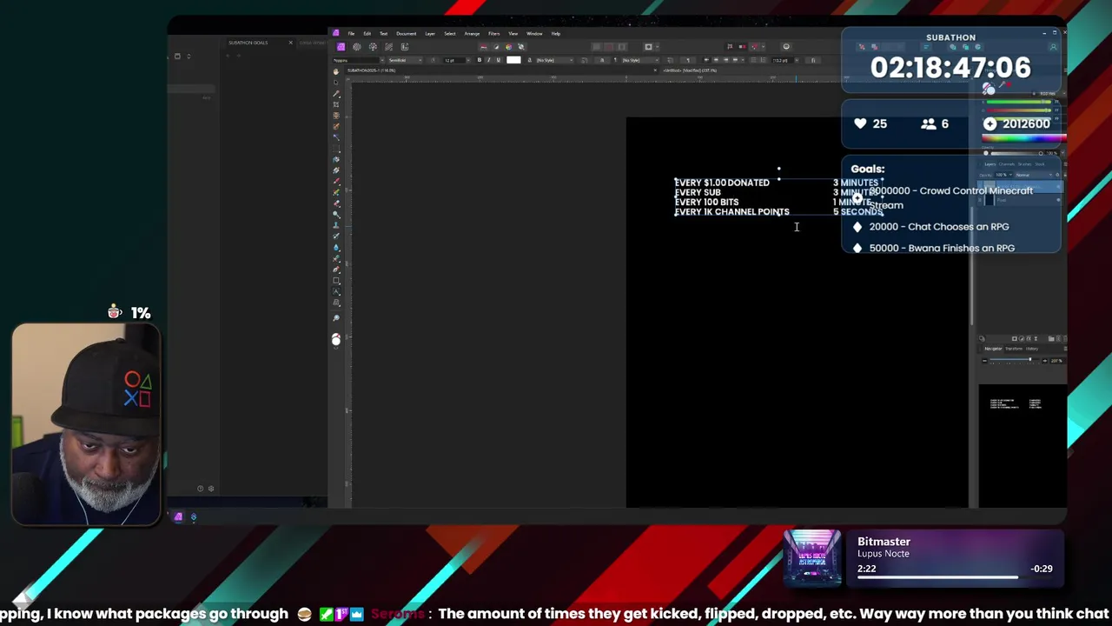Click the Navigator zoom out minus button
The height and width of the screenshot is (626, 1112).
pos(984,360)
